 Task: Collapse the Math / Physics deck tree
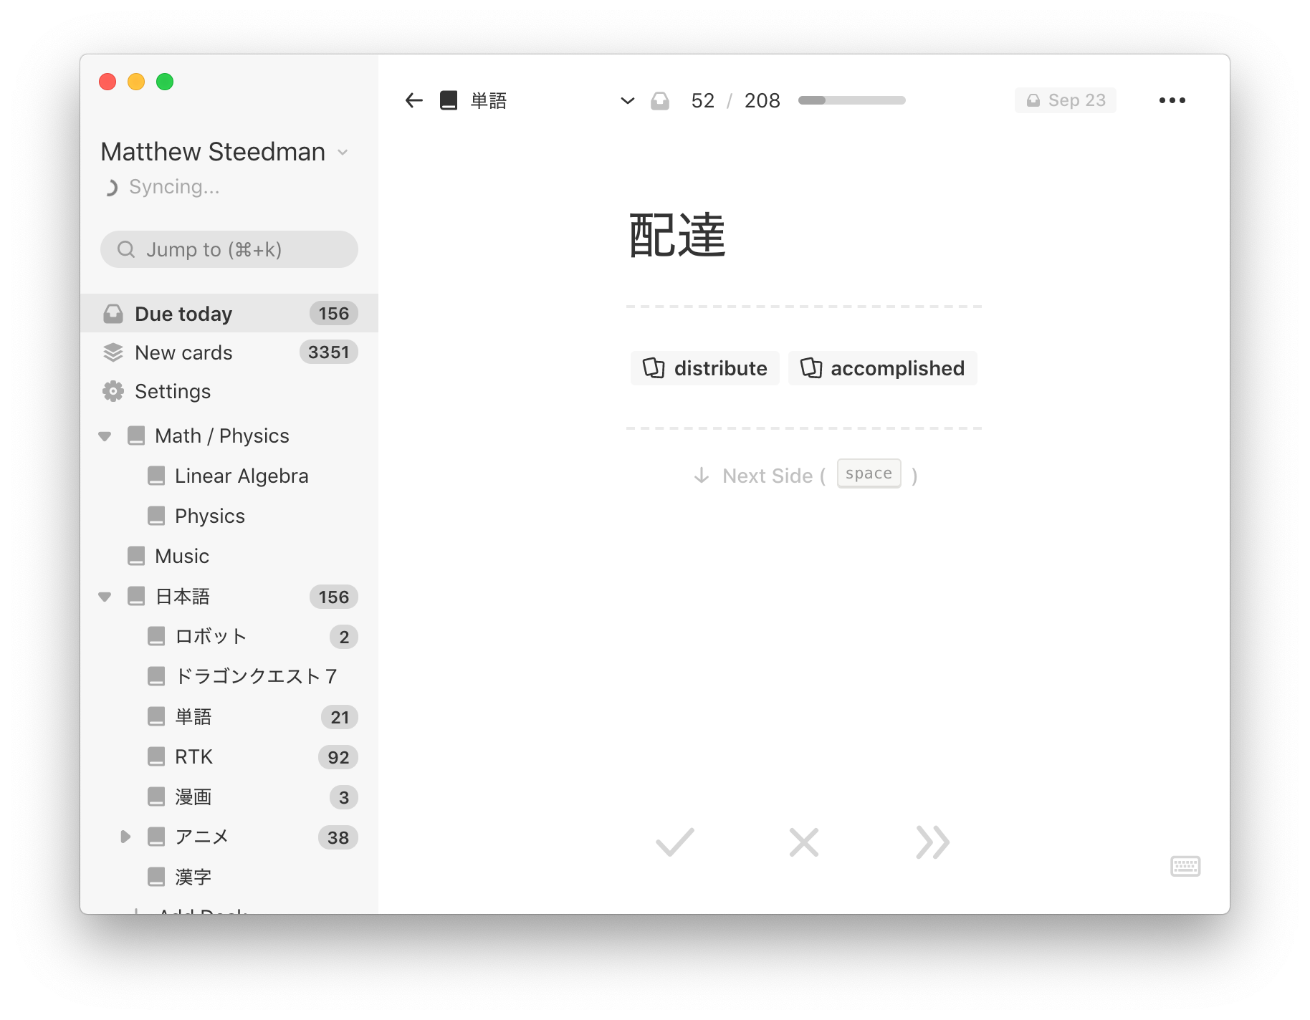click(x=105, y=436)
